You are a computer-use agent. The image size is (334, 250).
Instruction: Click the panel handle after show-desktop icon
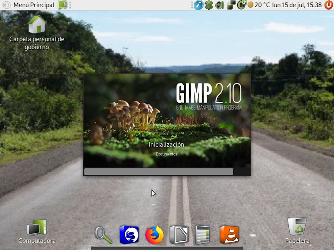[x=70, y=5]
